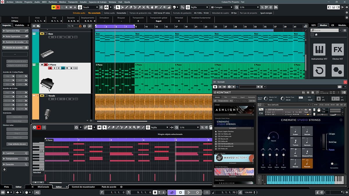Select the Marcato articulation in Kontakt
Image resolution: width=349 pixels, height=196 pixels.
(295, 163)
